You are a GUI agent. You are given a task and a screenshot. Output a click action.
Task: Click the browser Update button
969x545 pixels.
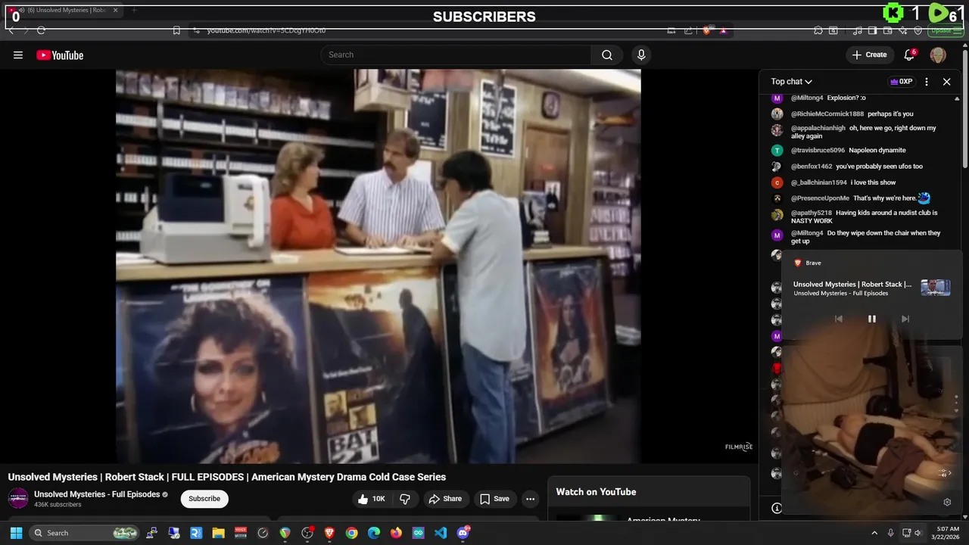(x=944, y=30)
